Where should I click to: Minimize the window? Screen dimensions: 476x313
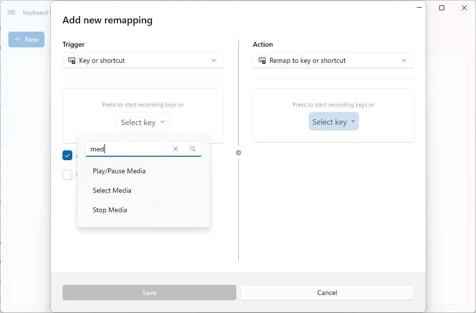(419, 8)
